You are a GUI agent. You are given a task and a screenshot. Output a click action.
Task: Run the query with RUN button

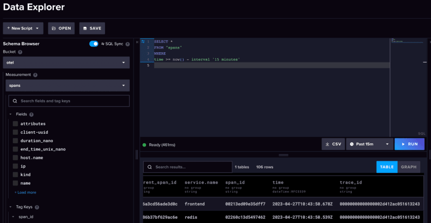click(x=409, y=144)
